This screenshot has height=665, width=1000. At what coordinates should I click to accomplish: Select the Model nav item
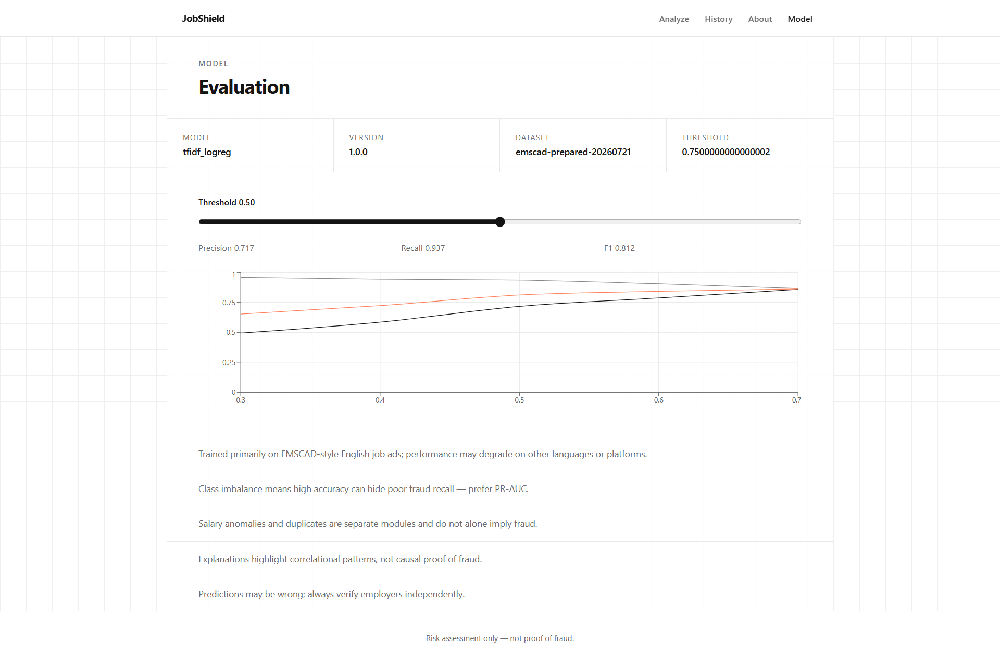[x=799, y=19]
